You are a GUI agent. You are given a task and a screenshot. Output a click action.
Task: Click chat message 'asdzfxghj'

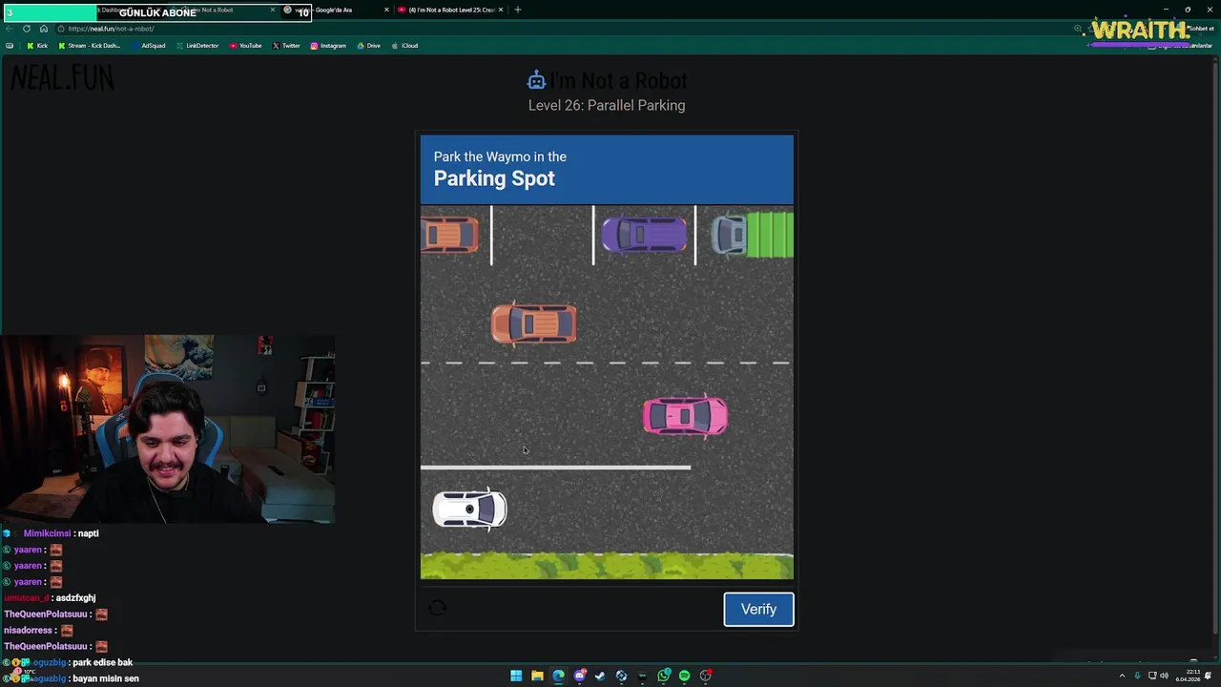pos(74,598)
